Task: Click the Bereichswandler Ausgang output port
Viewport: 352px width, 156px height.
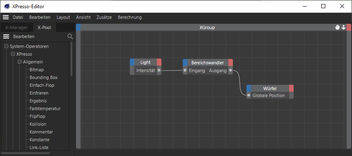Action: pos(230,70)
